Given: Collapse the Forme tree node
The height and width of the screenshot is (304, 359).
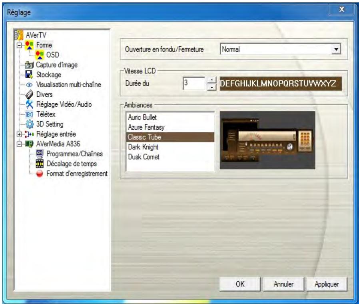Looking at the screenshot, I should [x=19, y=45].
